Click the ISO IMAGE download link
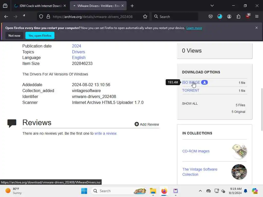263x197 pixels. pyautogui.click(x=191, y=82)
